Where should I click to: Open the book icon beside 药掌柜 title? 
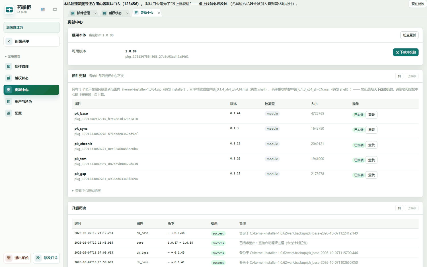[x=43, y=9]
